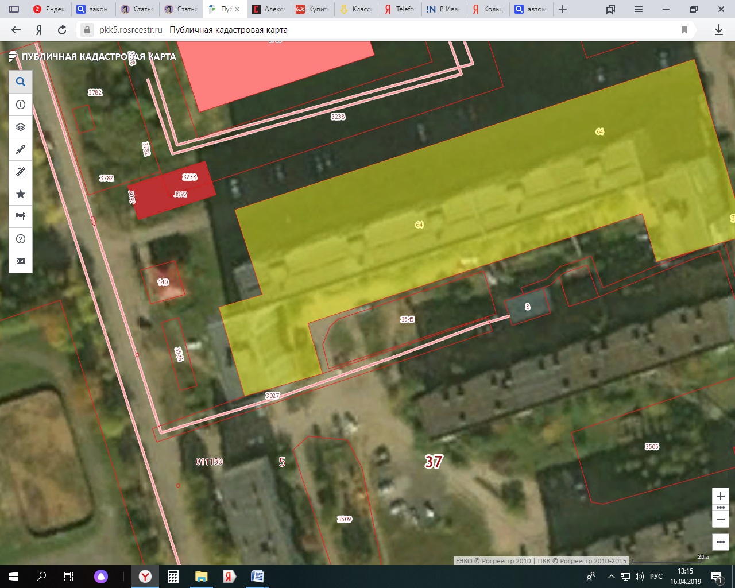Click the large 37 map label
This screenshot has width=735, height=588.
click(434, 462)
